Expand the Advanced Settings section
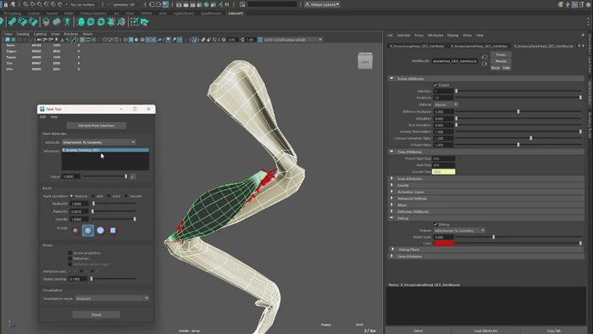This screenshot has width=593, height=334. click(x=391, y=198)
